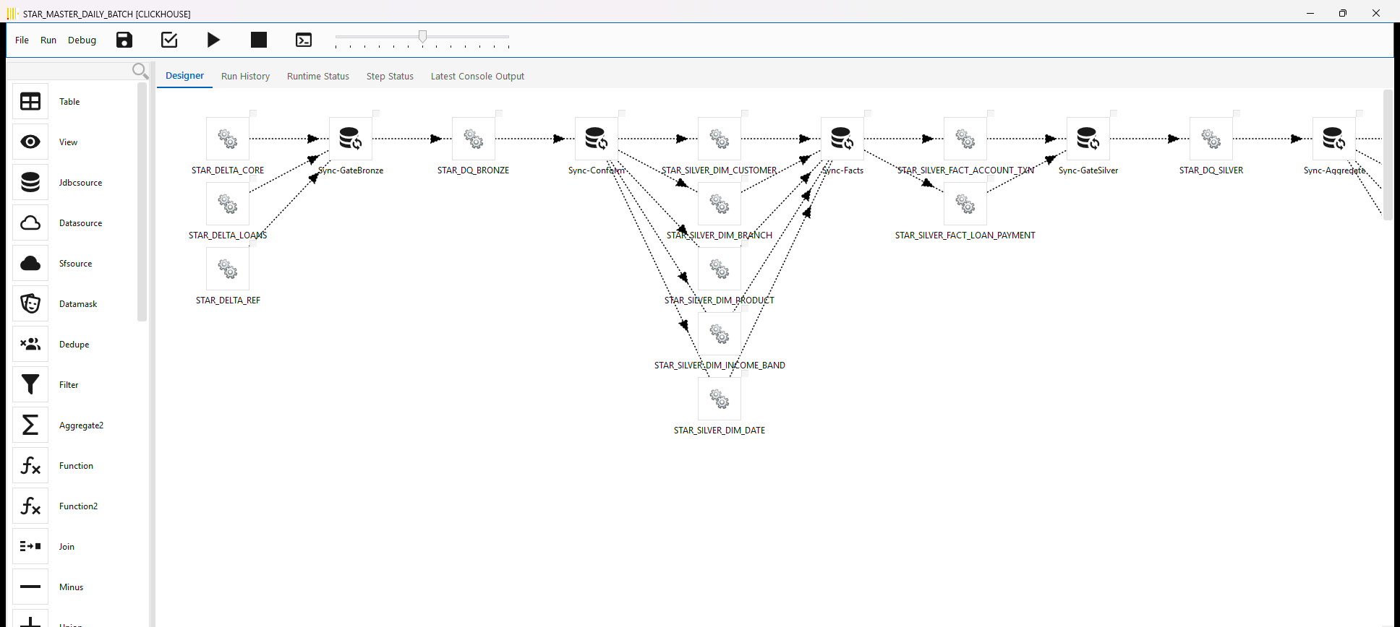Toggle the small checkbox above Sync-GateSilver node
The height and width of the screenshot is (627, 1400).
[x=1114, y=113]
